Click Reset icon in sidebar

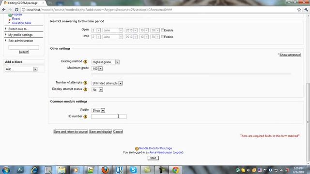coord(10,19)
